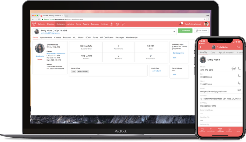This screenshot has height=142, width=246.
Task: Click the account avatar in navbar
Action: 206,24
